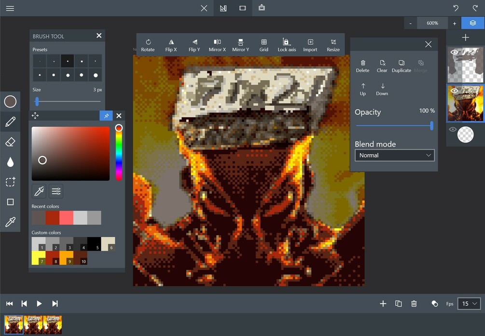Move layer Down

coord(382,89)
